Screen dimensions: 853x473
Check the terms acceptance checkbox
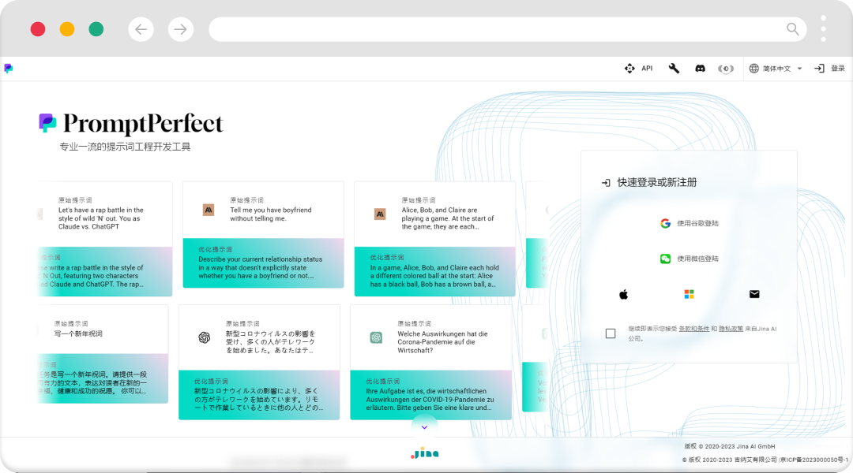click(x=611, y=333)
